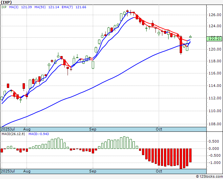Viewport: 223px width, 179px height.
Task: Click the 126.00 price axis label
Action: [215, 15]
